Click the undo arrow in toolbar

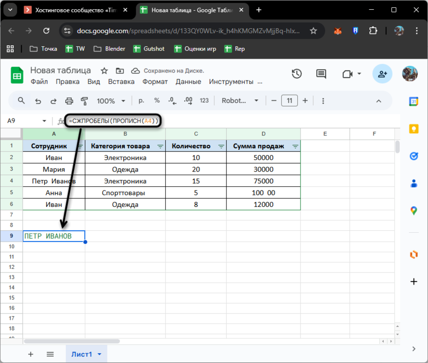[x=38, y=101]
